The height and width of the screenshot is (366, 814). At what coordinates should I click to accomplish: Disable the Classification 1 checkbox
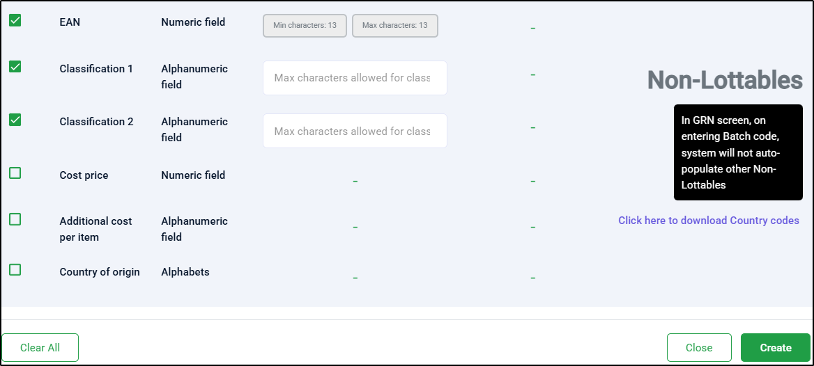tap(15, 67)
